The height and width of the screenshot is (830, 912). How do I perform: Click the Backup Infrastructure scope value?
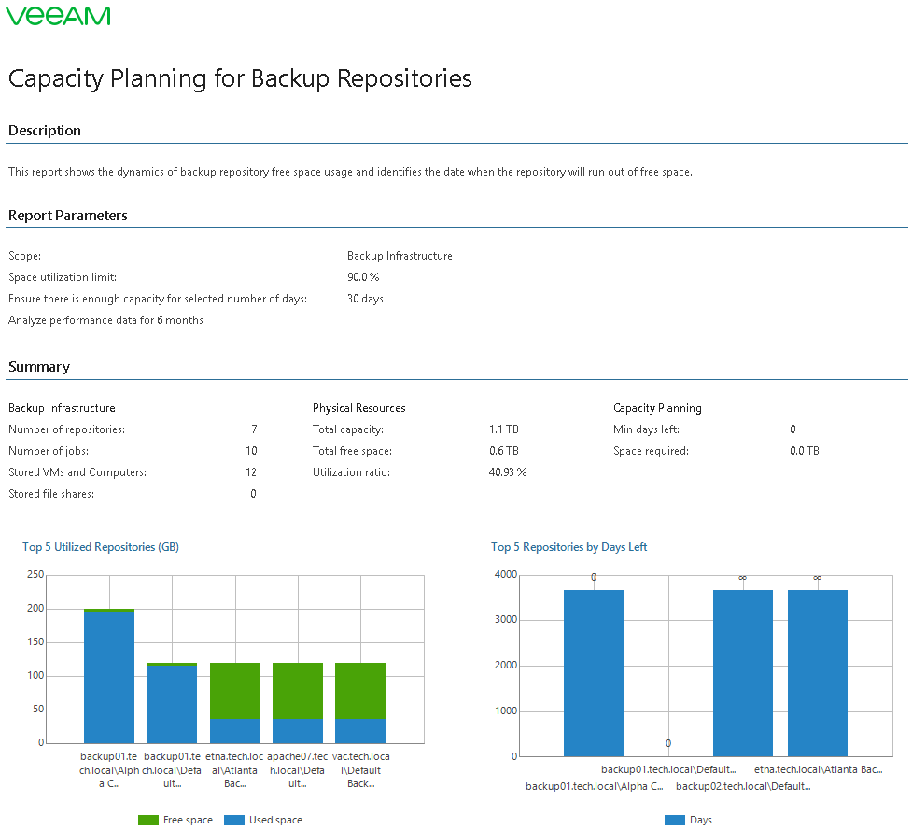pyautogui.click(x=400, y=256)
